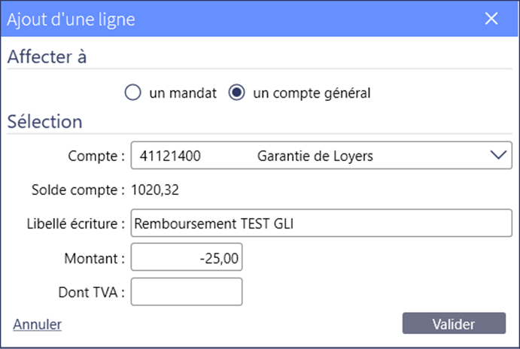The height and width of the screenshot is (349, 520).
Task: Focus the Libellé écriture text field
Action: click(321, 223)
